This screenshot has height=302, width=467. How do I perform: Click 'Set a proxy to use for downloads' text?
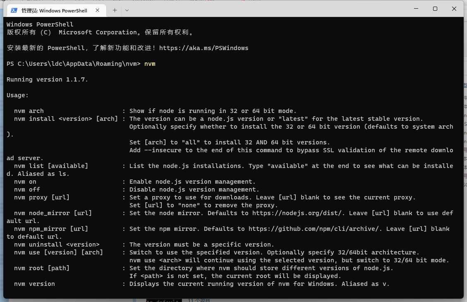point(273,197)
